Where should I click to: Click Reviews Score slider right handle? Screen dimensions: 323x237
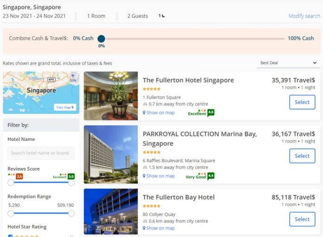71,183
